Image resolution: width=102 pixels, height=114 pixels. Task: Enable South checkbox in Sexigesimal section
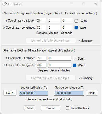(76, 21)
